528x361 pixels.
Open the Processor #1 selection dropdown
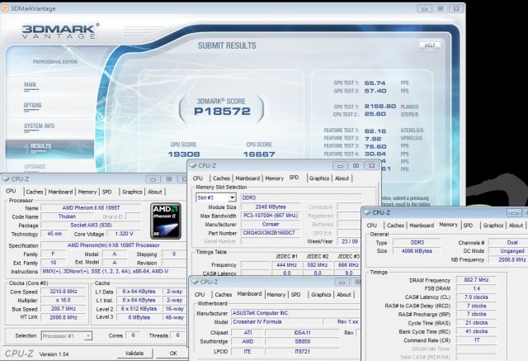[88, 335]
